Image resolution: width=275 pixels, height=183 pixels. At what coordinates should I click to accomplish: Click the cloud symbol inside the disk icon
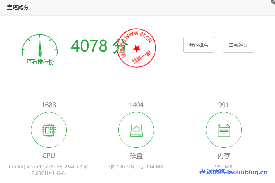pos(136,129)
